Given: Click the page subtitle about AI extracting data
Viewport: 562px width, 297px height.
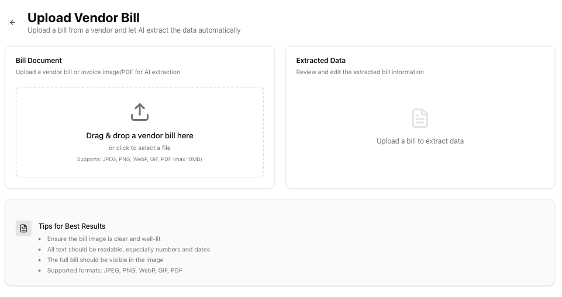Looking at the screenshot, I should pyautogui.click(x=134, y=30).
